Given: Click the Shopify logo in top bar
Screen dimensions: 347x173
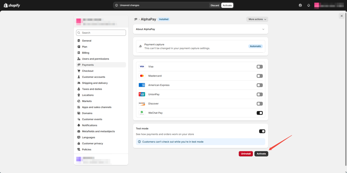Looking at the screenshot, I should tap(12, 5).
